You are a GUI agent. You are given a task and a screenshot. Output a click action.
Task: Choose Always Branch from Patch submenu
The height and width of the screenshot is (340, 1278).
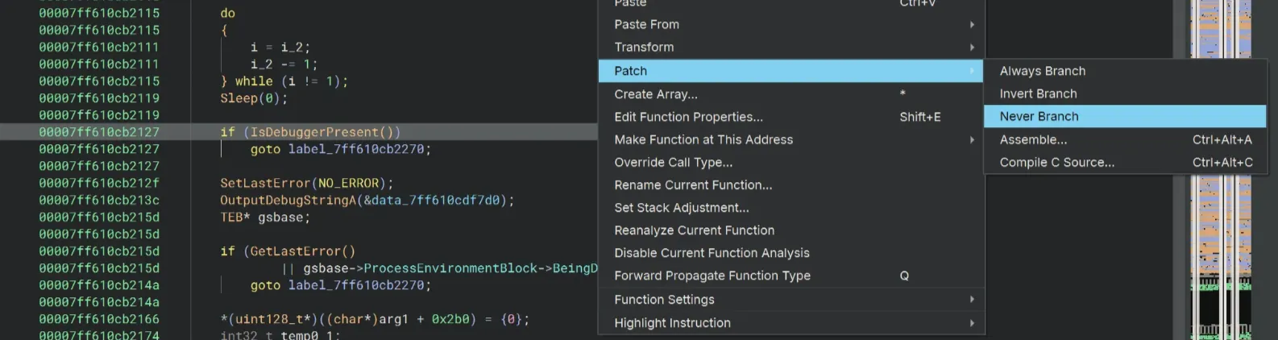point(1042,71)
